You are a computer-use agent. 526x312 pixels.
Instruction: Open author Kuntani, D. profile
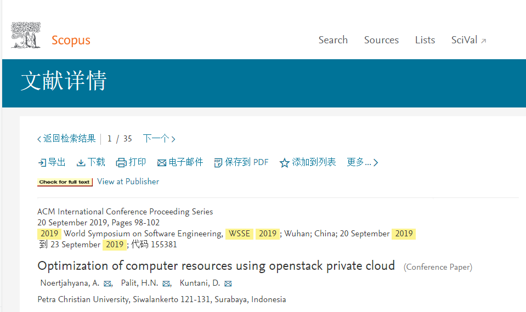click(200, 283)
